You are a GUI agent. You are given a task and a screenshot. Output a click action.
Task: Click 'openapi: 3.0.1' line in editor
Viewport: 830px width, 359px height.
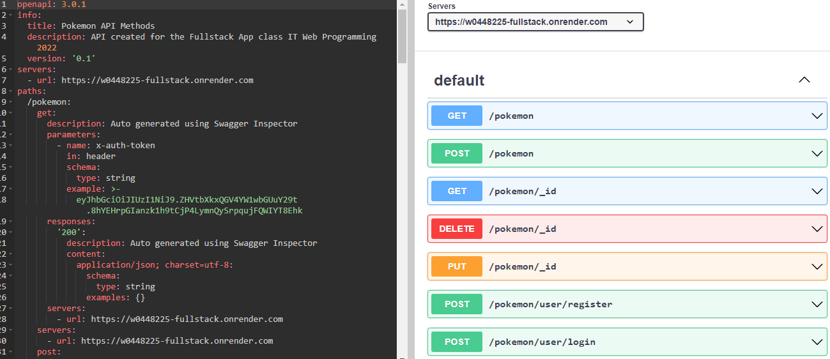pos(52,4)
